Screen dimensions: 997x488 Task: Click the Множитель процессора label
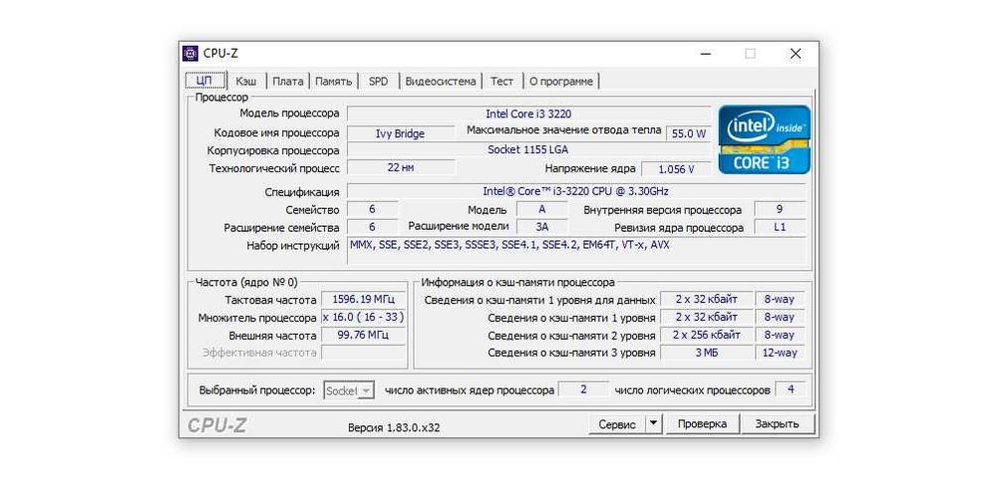(x=257, y=317)
